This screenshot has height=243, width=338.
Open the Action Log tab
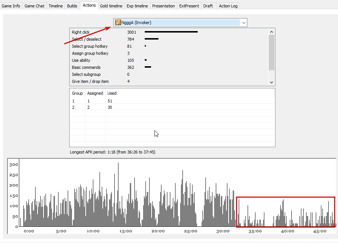click(x=228, y=6)
